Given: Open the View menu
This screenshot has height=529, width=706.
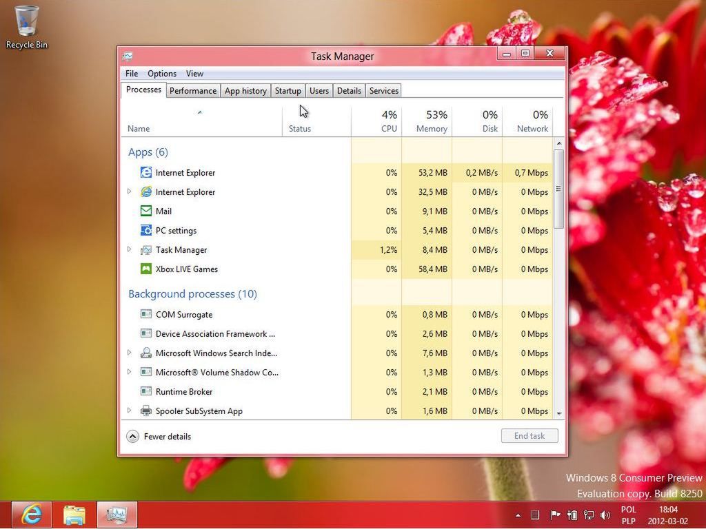Looking at the screenshot, I should click(194, 73).
